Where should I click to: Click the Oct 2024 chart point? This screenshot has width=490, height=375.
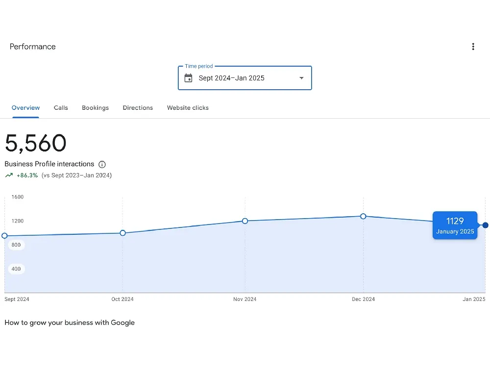(x=122, y=233)
